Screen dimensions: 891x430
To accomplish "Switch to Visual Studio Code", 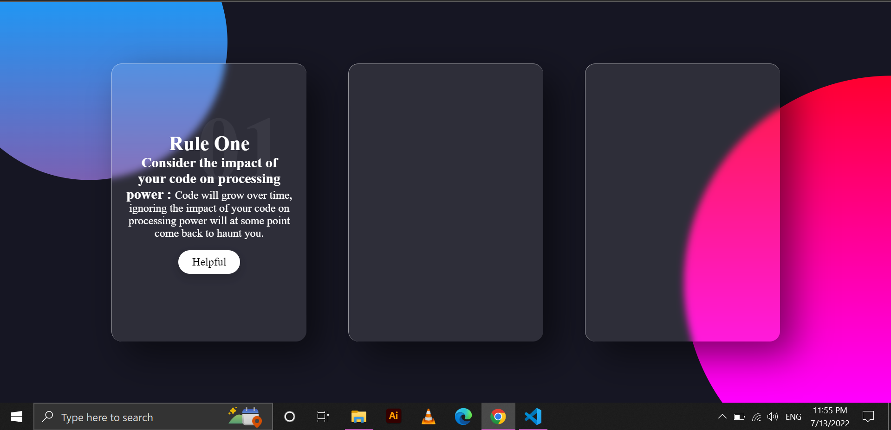I will [533, 417].
